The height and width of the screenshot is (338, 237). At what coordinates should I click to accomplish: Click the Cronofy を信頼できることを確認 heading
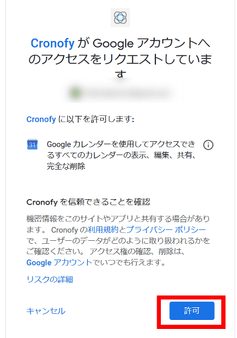tap(88, 202)
